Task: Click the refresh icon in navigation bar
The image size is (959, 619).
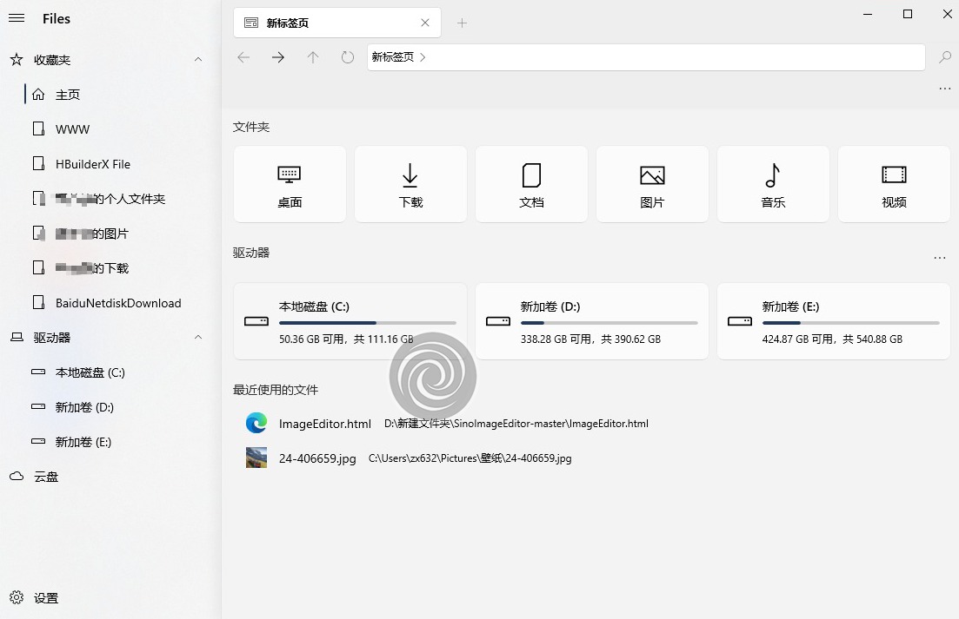Action: 348,57
